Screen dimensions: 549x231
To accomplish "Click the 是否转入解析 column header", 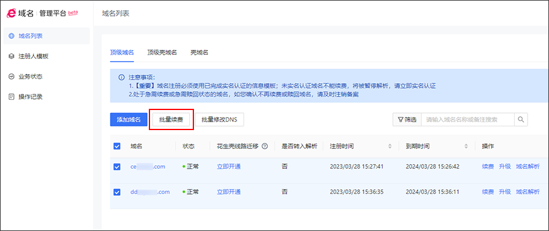I will (300, 147).
